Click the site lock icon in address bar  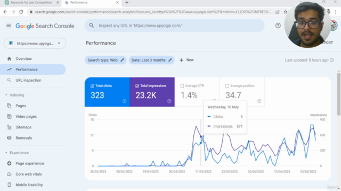[31, 12]
